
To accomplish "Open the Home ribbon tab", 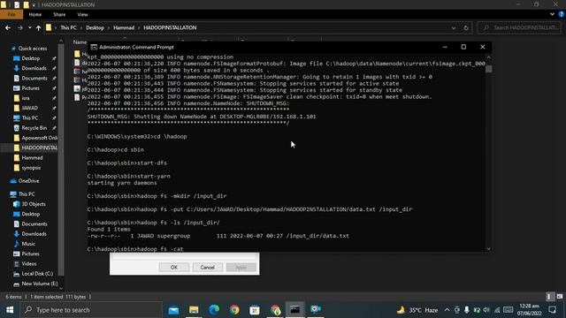I will [35, 14].
